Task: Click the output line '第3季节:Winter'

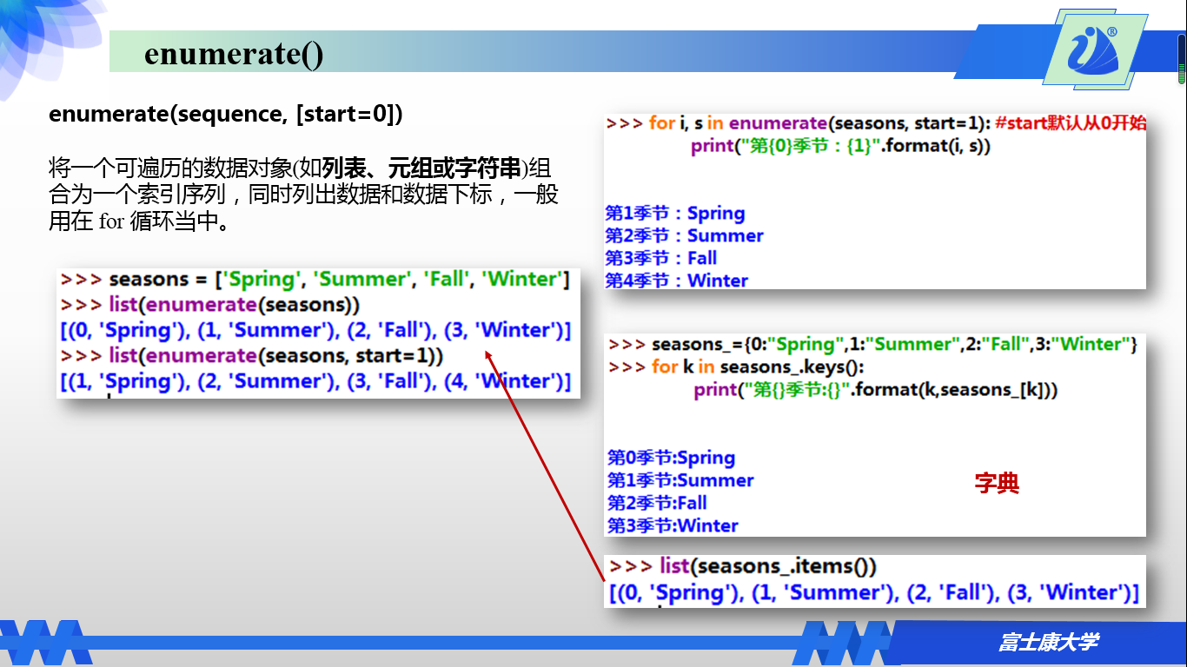Action: pyautogui.click(x=673, y=526)
